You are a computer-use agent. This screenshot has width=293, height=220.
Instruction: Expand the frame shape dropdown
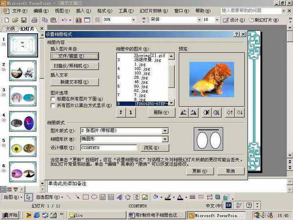point(165,139)
